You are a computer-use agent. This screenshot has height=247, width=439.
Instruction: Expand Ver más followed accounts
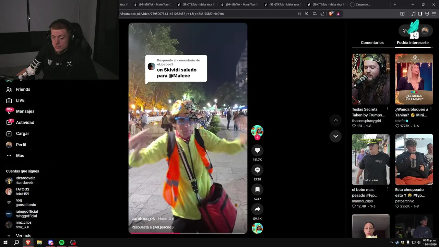point(19,236)
